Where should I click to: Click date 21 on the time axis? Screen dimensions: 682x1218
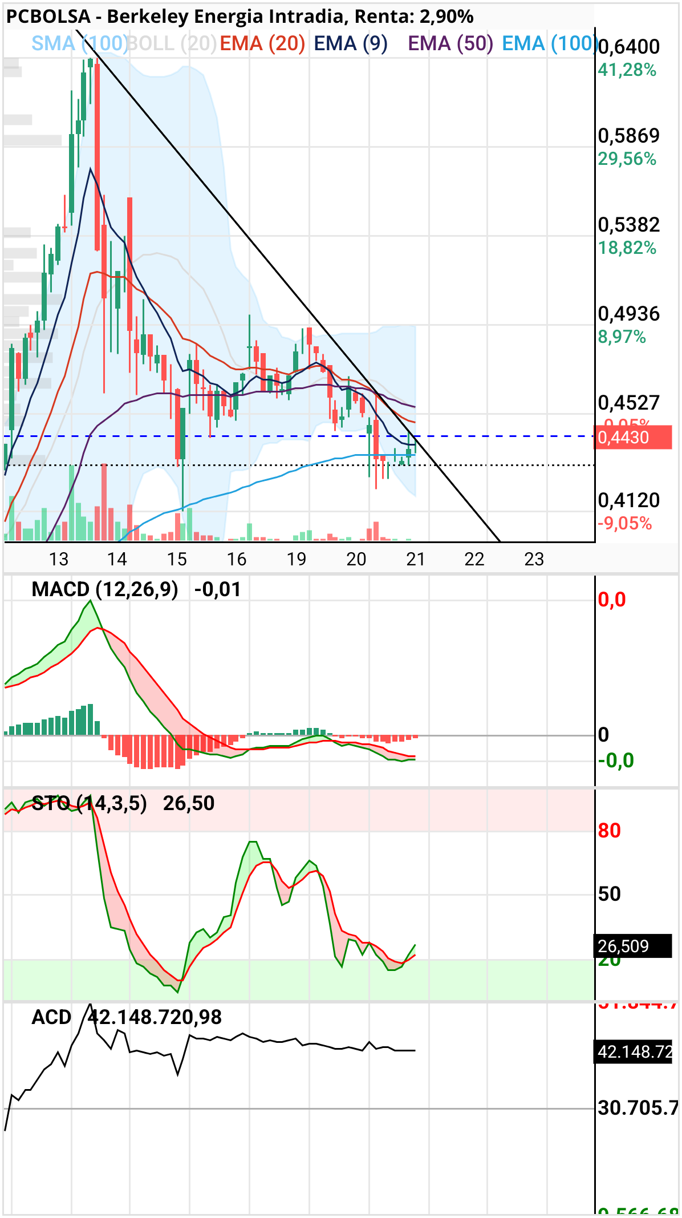[416, 559]
